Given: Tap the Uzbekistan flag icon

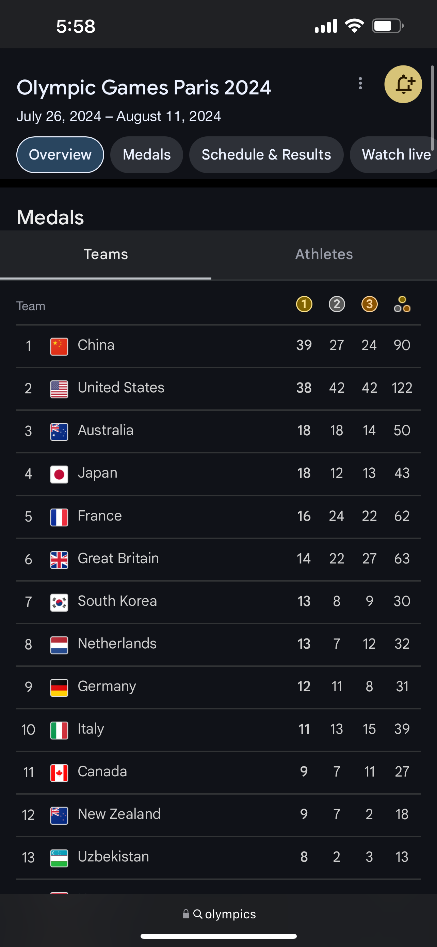Looking at the screenshot, I should (59, 858).
